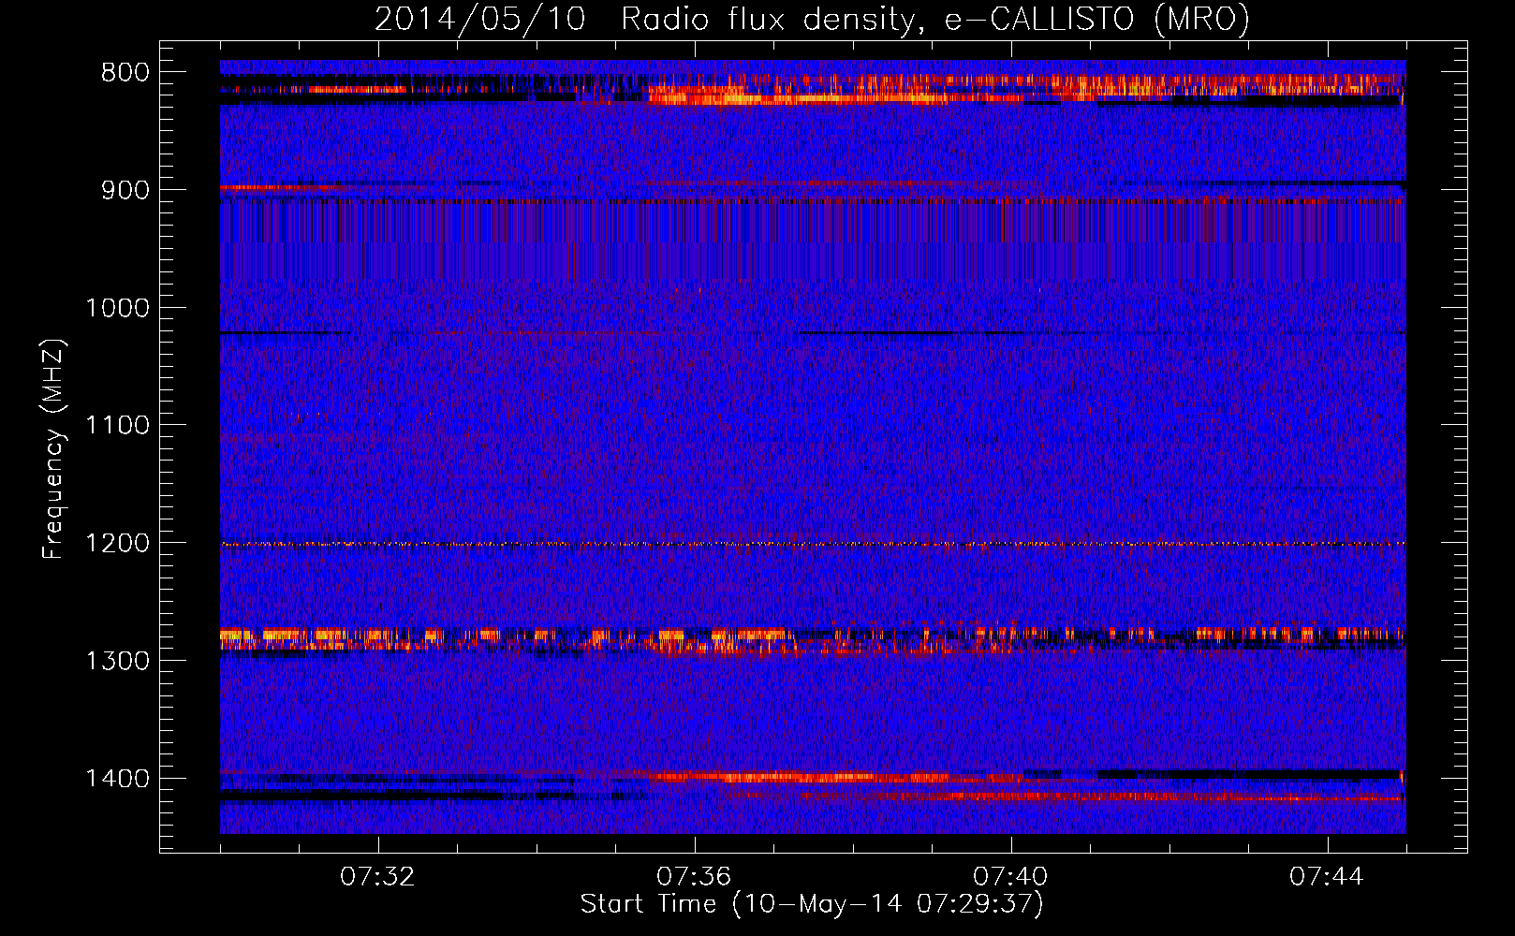Select the 900 frequency axis label

coord(125,190)
